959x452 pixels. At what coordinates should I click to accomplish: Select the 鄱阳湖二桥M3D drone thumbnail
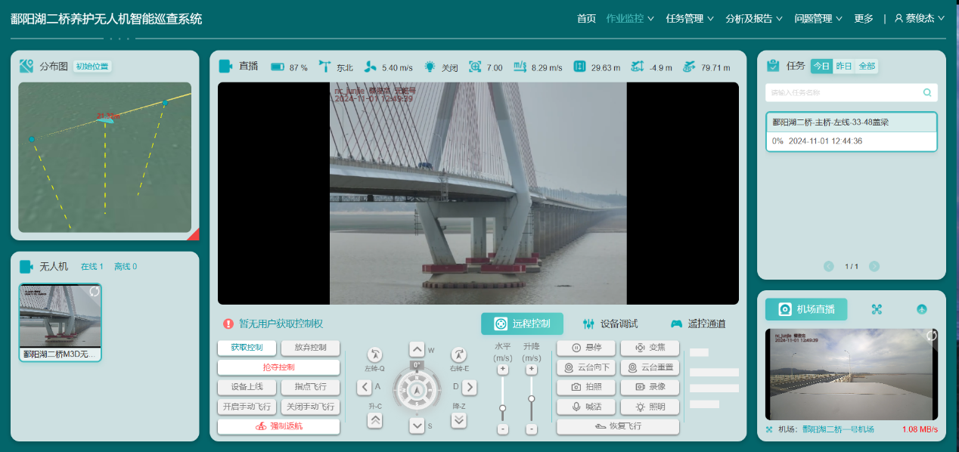pos(61,320)
